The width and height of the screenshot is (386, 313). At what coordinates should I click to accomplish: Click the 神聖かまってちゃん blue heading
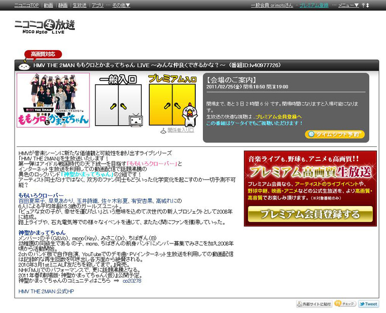(42, 232)
